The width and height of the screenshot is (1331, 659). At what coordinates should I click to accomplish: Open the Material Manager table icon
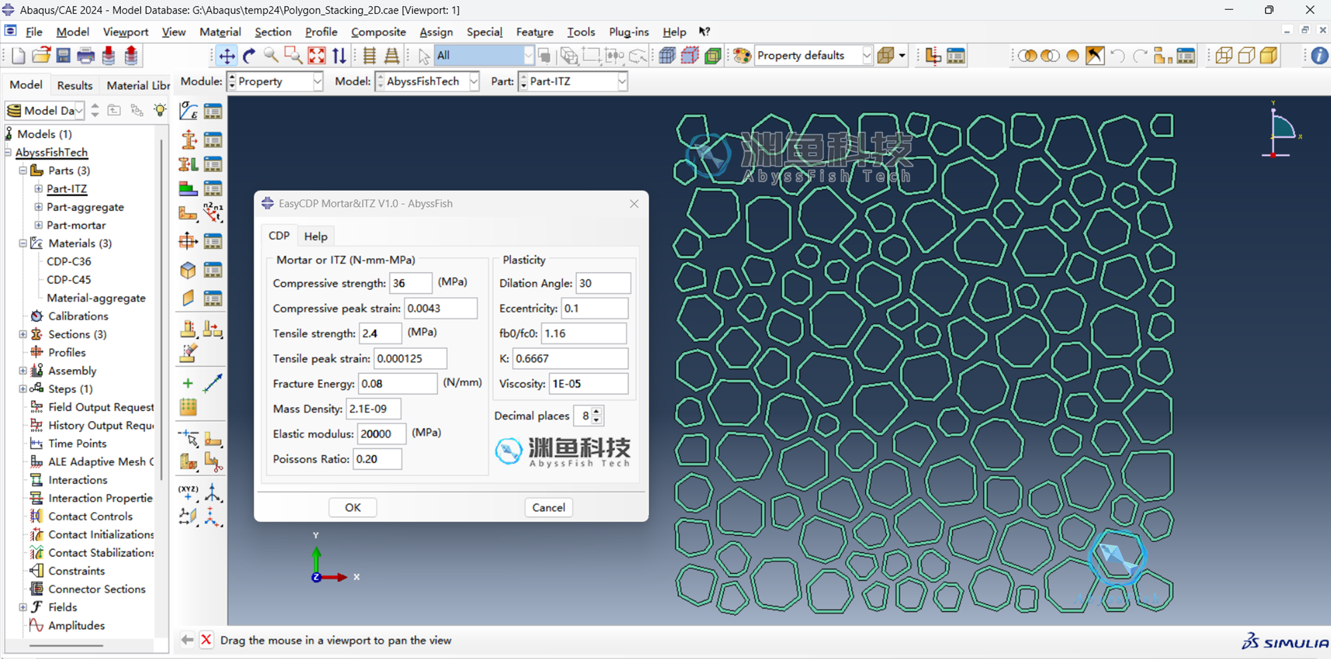(x=213, y=111)
